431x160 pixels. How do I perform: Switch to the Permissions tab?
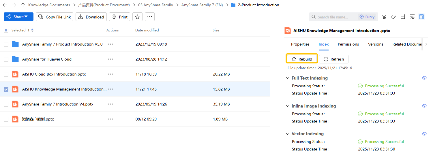(348, 44)
